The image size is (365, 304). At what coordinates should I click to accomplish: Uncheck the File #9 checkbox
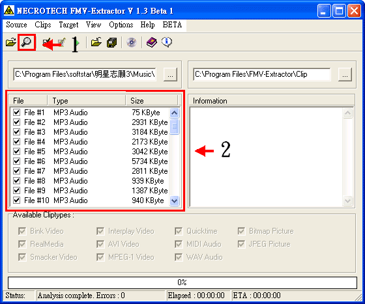(16, 191)
